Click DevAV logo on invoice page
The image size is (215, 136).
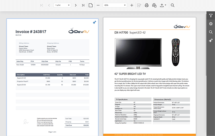pyautogui.click(x=79, y=31)
